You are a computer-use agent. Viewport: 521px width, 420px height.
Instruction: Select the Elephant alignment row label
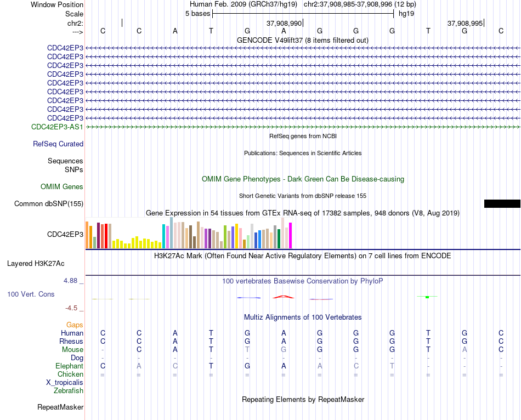[70, 366]
